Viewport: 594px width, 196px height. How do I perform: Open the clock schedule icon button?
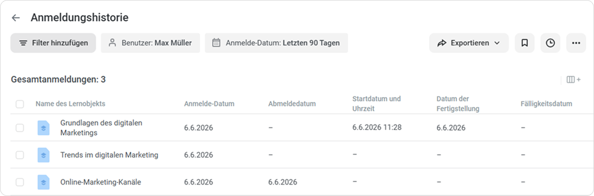click(x=550, y=43)
